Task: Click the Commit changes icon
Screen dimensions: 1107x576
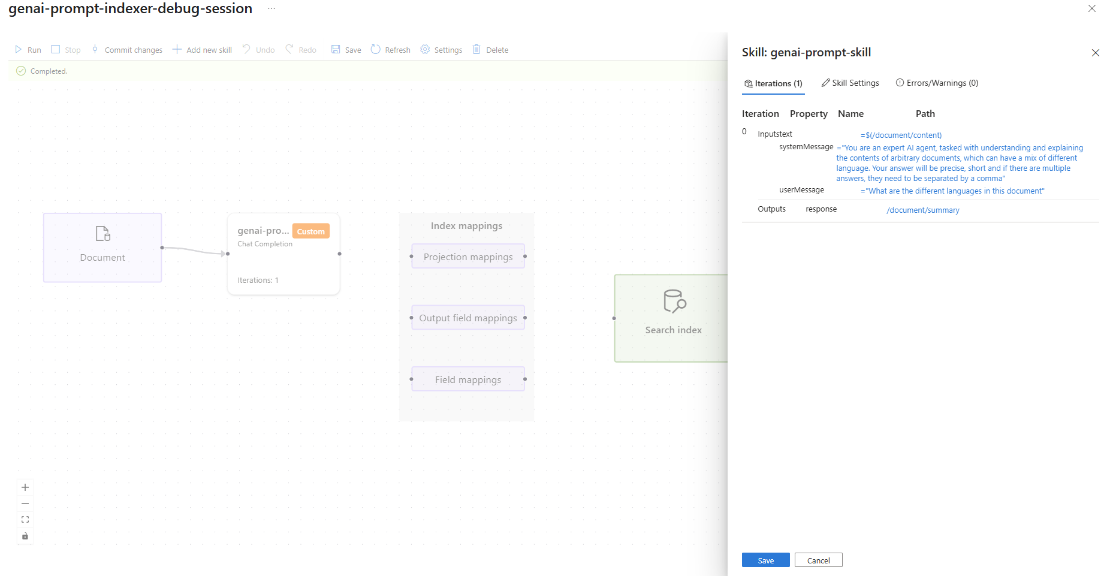Action: coord(95,50)
